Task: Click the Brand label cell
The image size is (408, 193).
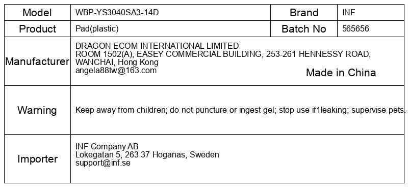Action: point(304,12)
